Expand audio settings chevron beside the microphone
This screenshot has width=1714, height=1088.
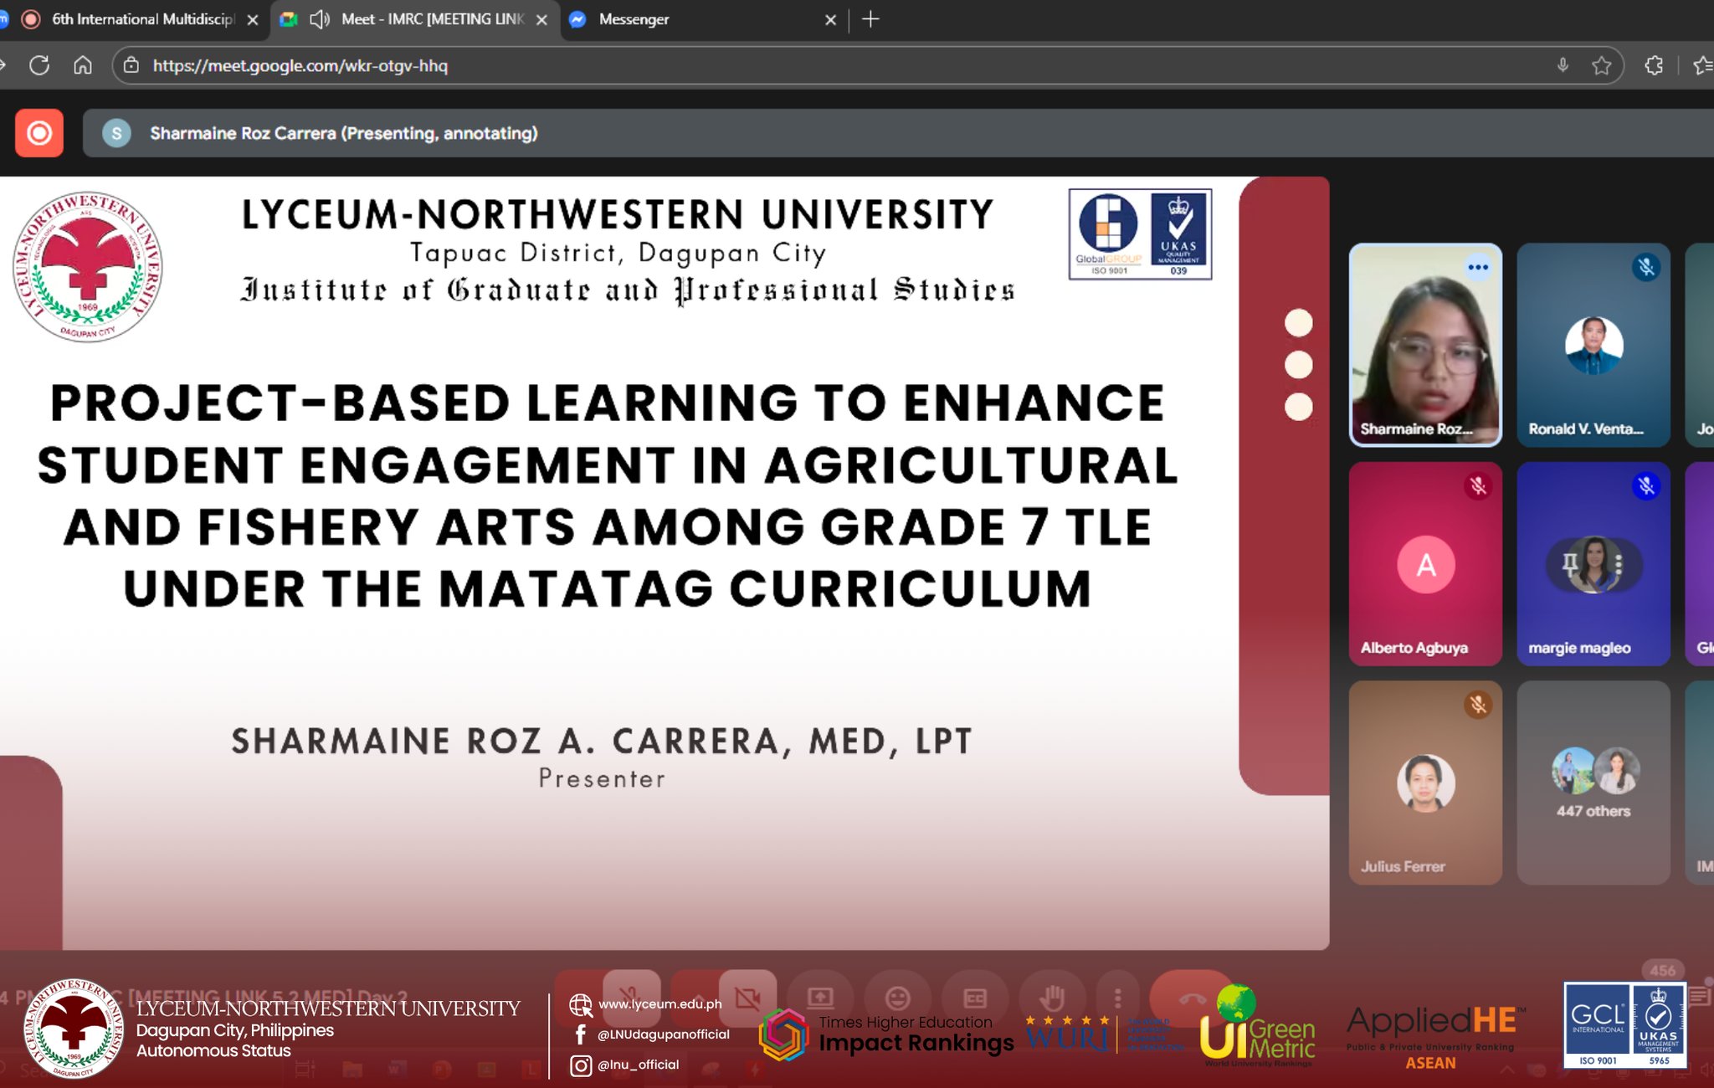(x=578, y=998)
